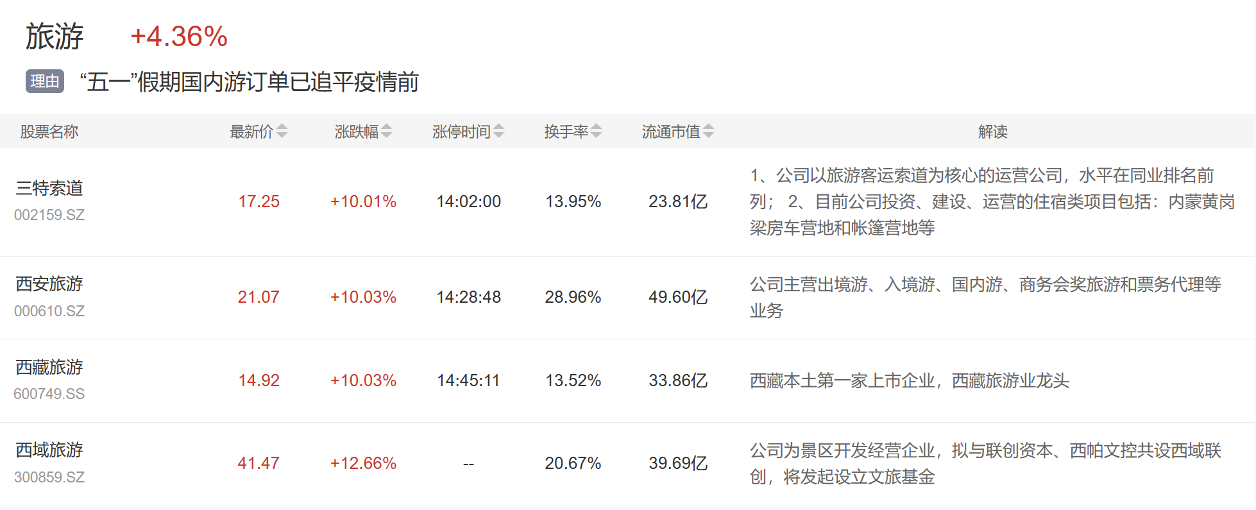Image resolution: width=1256 pixels, height=510 pixels.
Task: Click the 五一假期 reason headline text
Action: (249, 82)
